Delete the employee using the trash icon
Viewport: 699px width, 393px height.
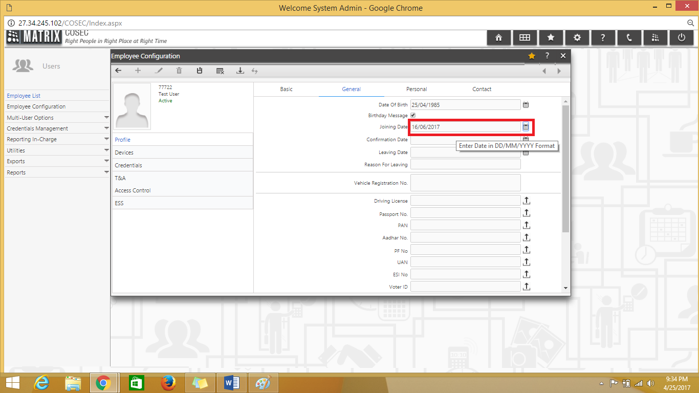(x=179, y=71)
